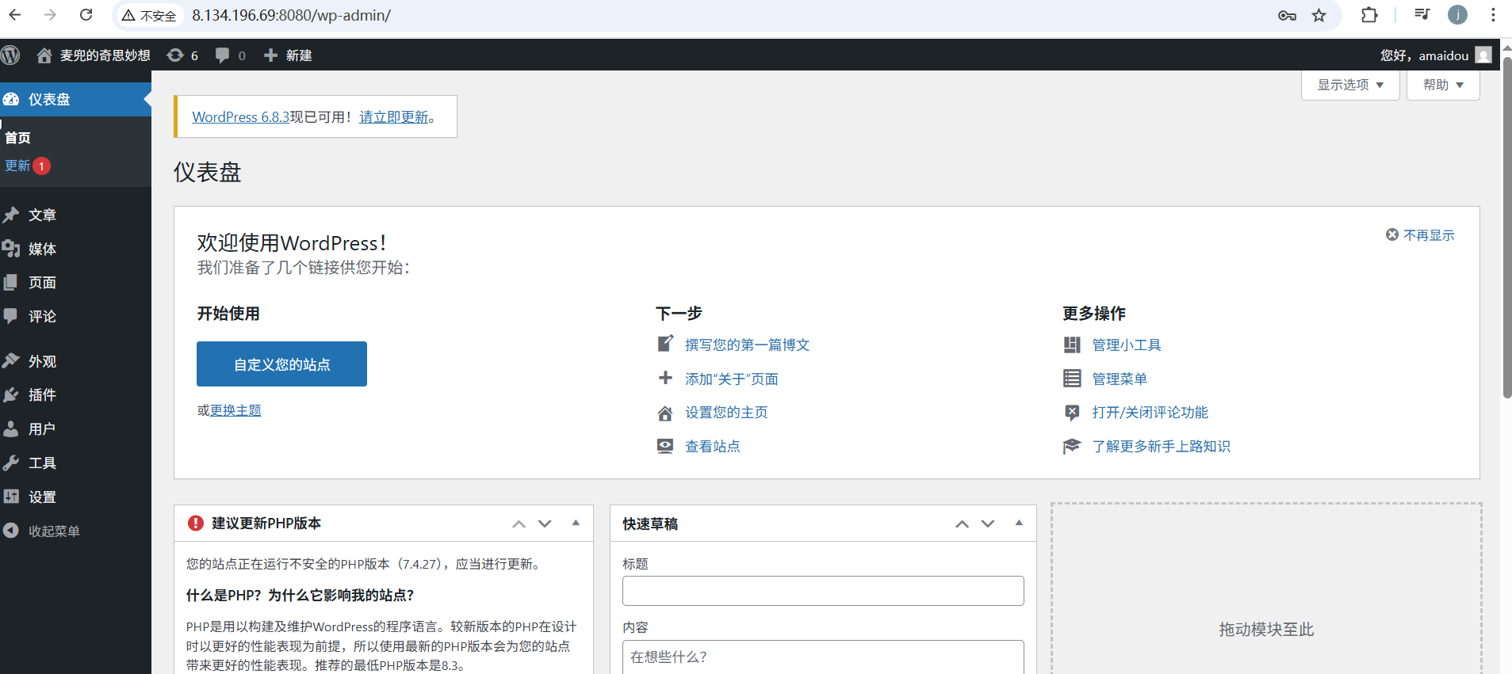The width and height of the screenshot is (1512, 674).
Task: Open the 外观 menu label
Action: (43, 361)
